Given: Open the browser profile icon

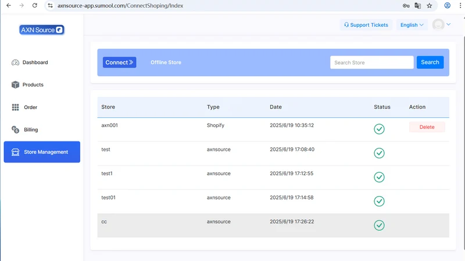Looking at the screenshot, I should (x=447, y=6).
